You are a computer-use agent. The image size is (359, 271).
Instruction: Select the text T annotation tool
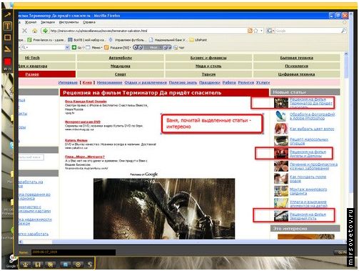point(7,26)
